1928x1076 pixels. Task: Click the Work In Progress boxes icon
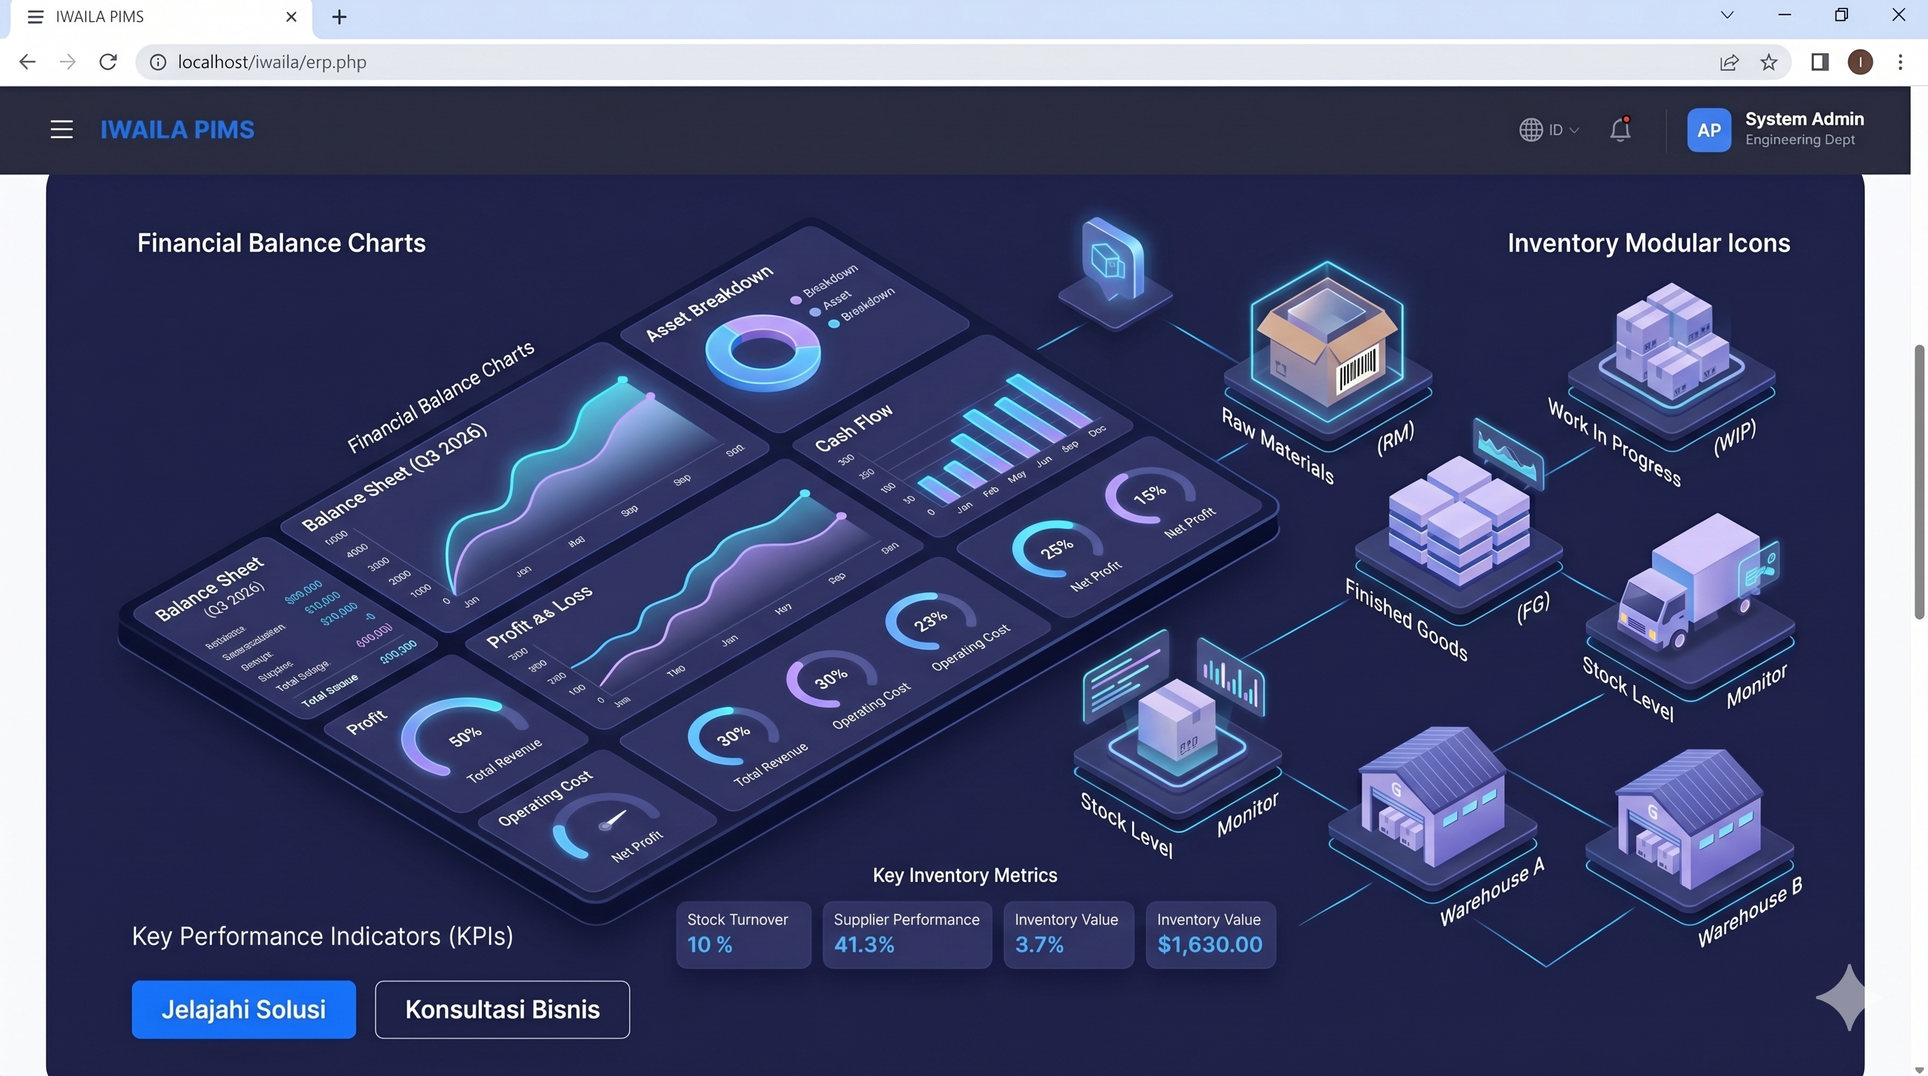tap(1672, 341)
